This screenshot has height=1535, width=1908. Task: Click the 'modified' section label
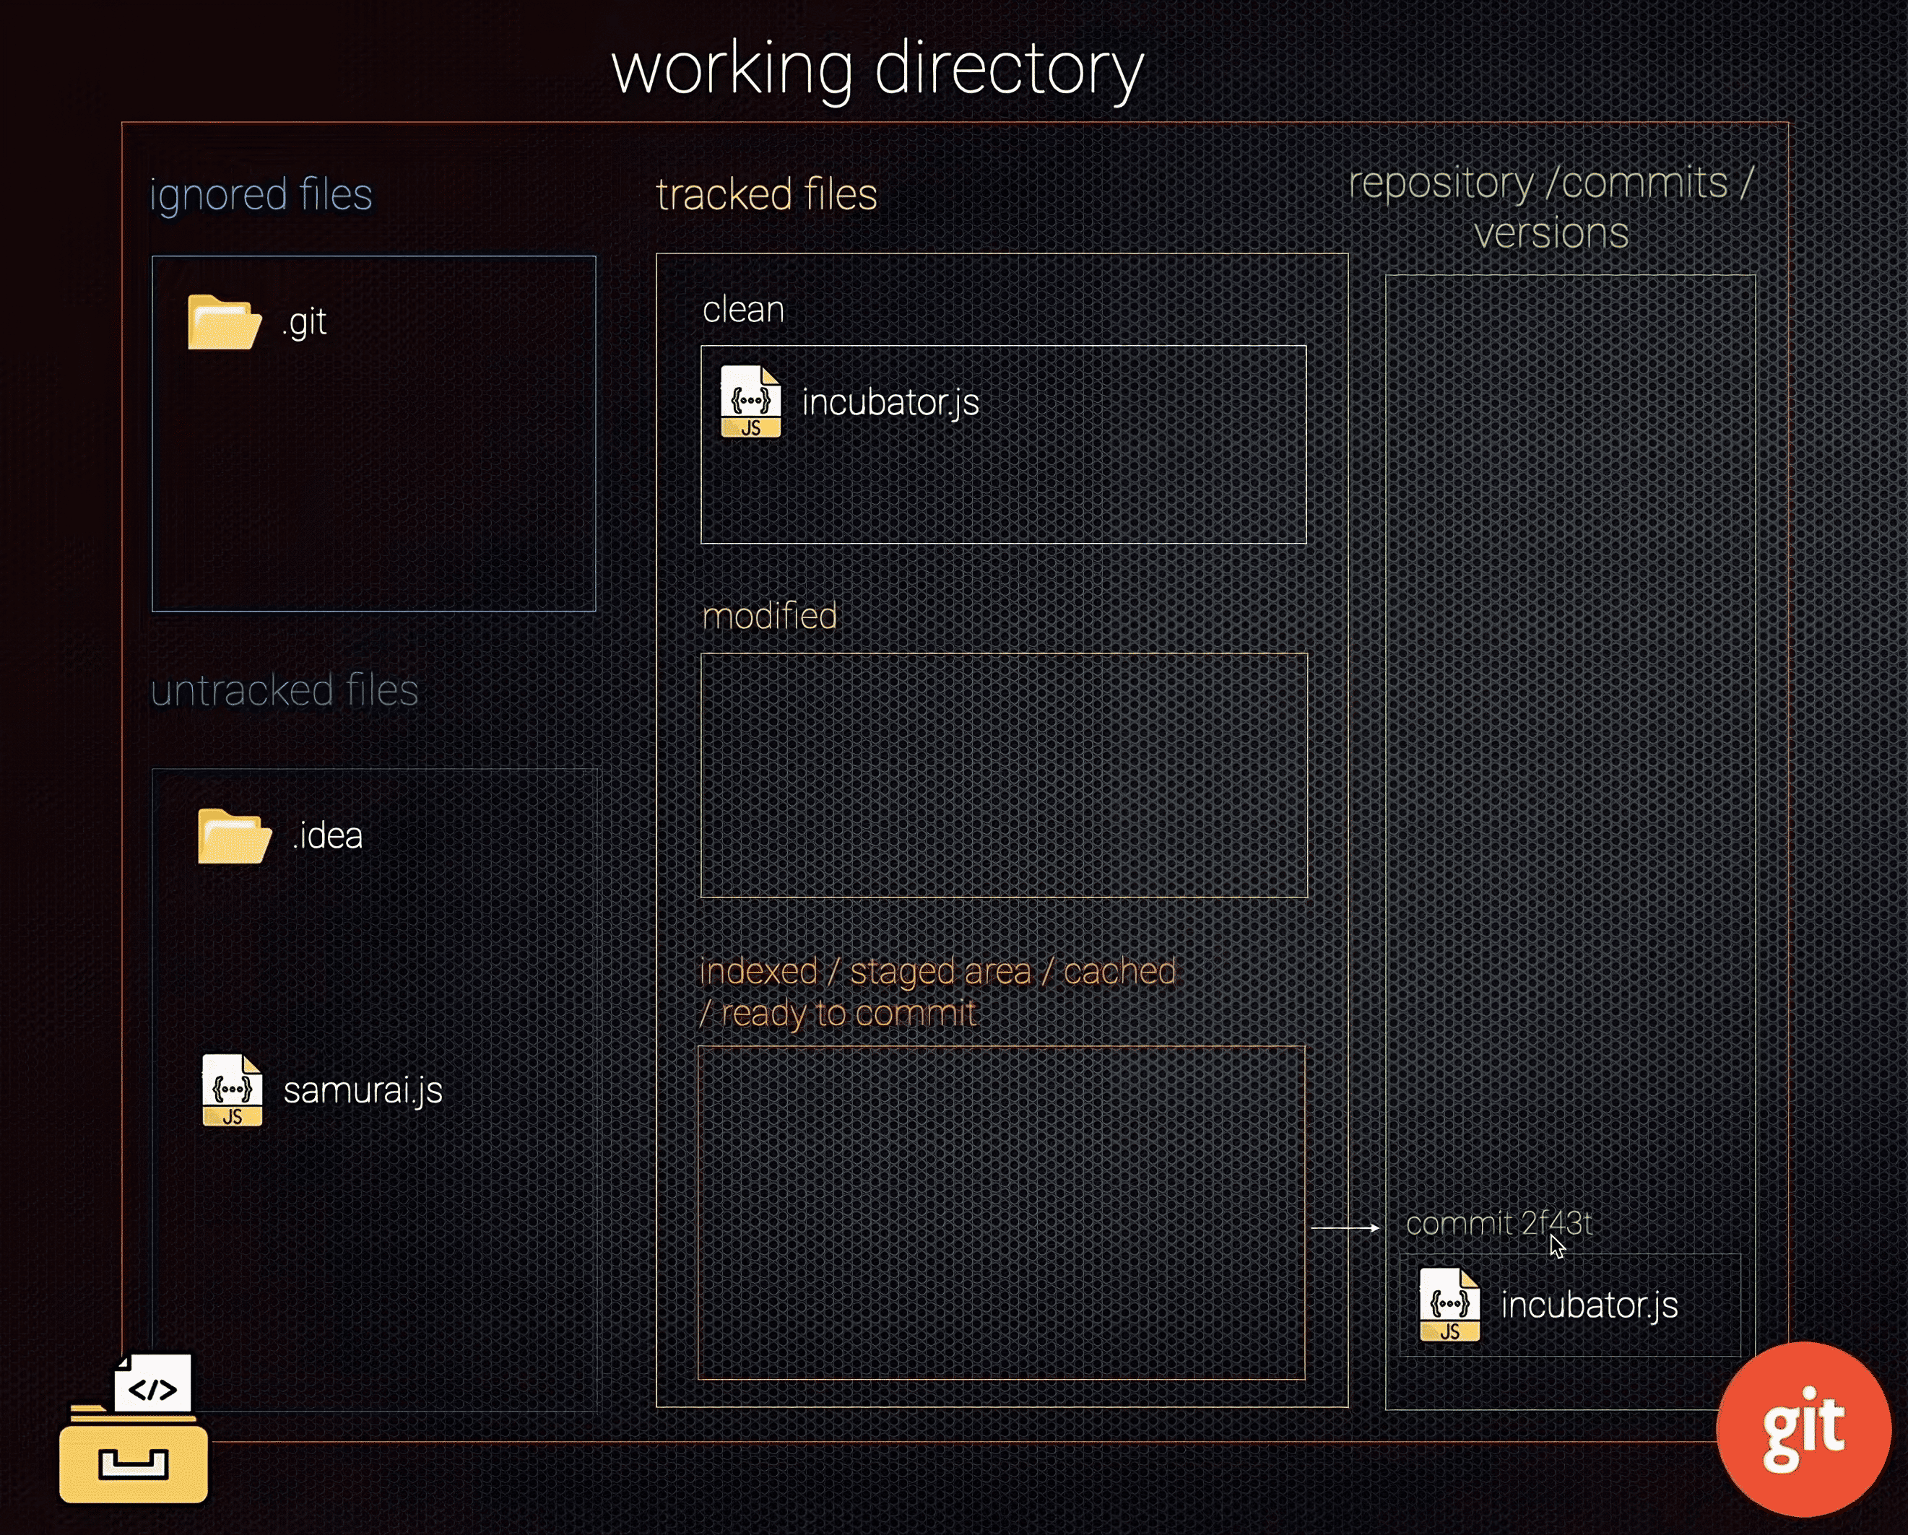[x=769, y=616]
